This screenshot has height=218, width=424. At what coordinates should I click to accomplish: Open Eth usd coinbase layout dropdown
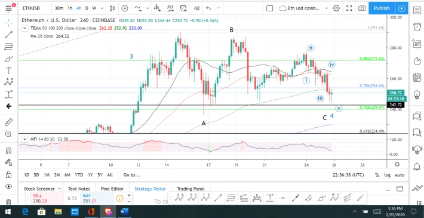[326, 8]
